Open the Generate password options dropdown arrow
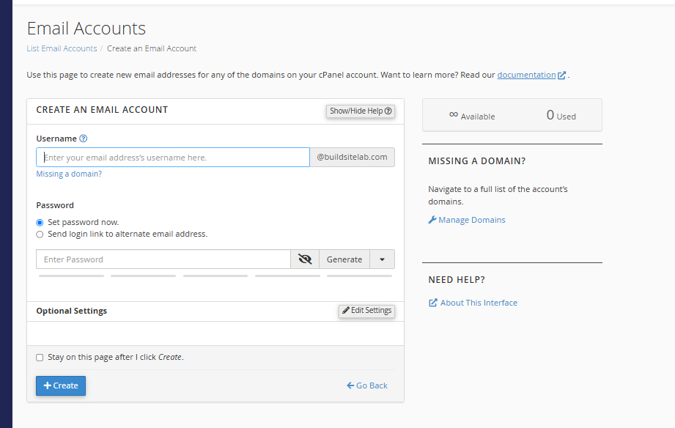 (x=382, y=259)
